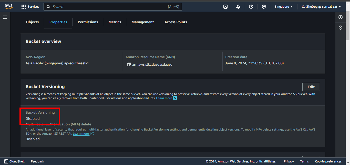Open the Services grid menu

pyautogui.click(x=30, y=7)
